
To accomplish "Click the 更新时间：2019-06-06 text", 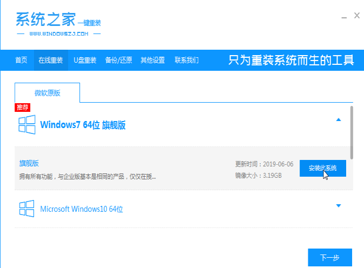I will click(x=264, y=164).
